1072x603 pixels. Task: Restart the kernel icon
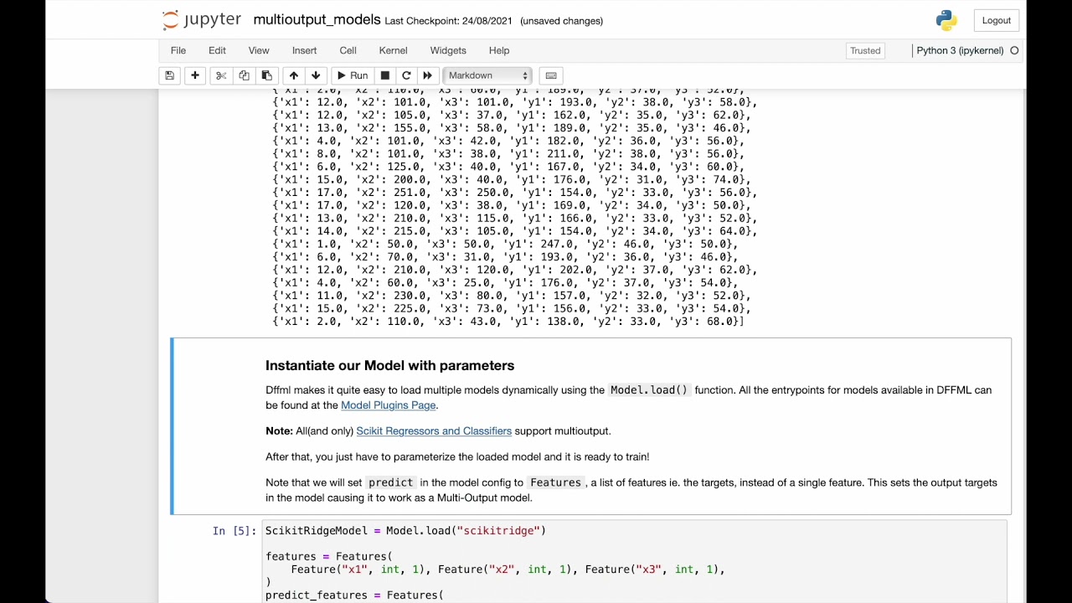[x=406, y=75]
